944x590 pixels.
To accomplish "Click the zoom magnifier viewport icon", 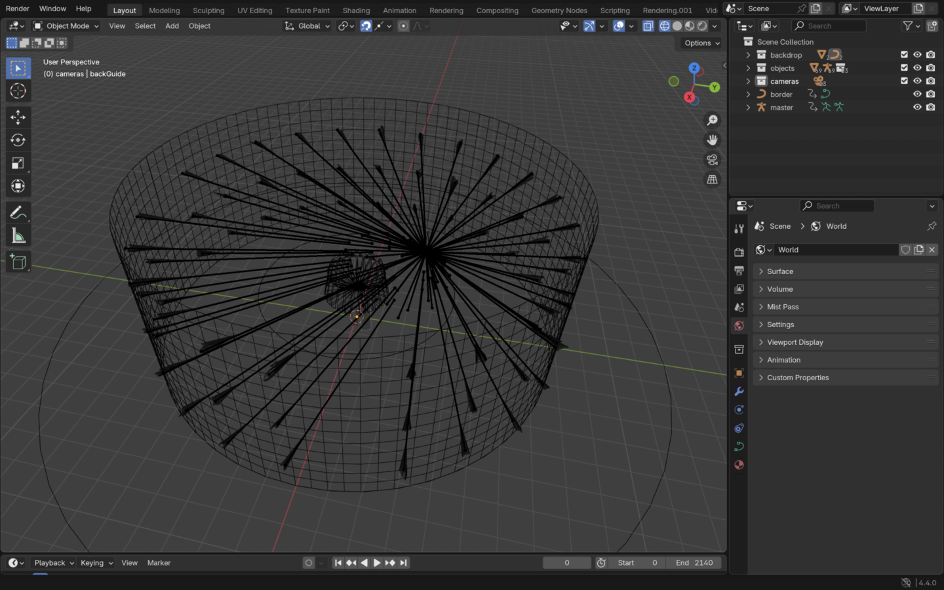I will coord(712,121).
